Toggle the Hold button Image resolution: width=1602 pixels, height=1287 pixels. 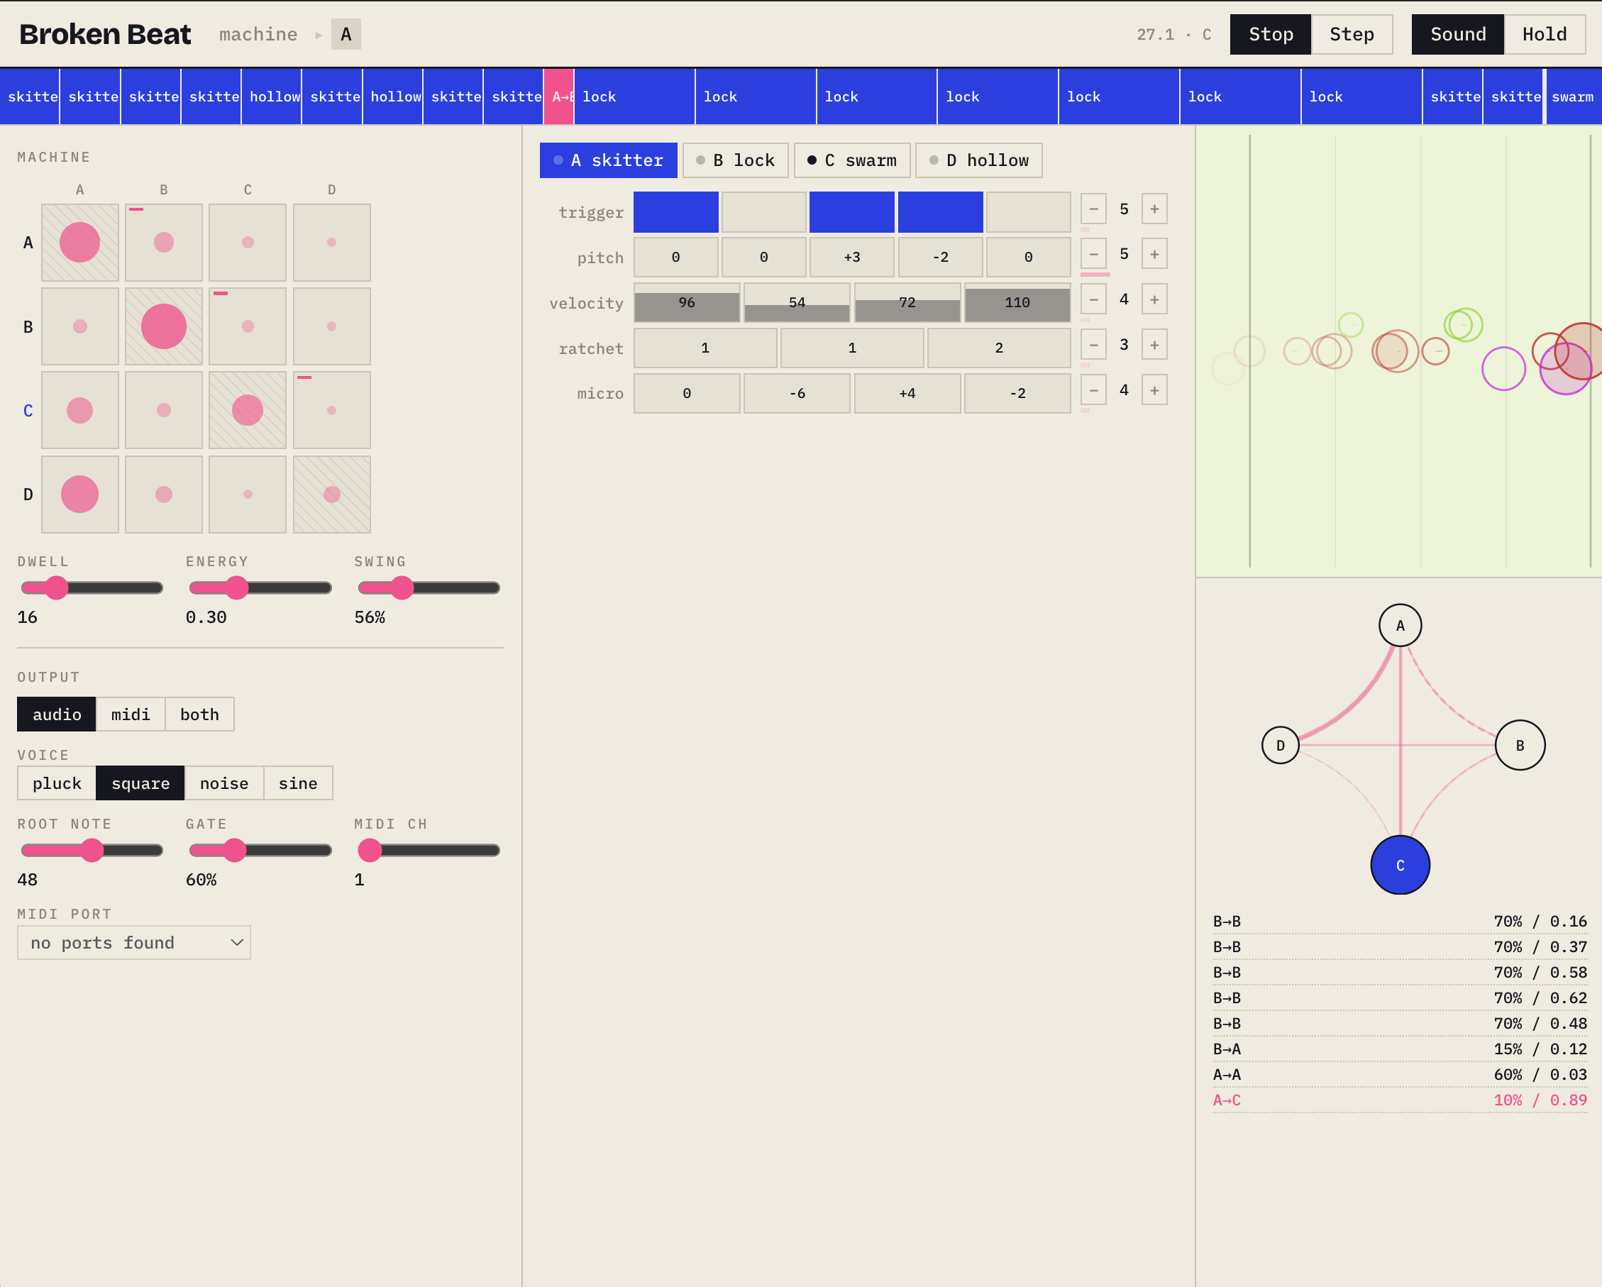pyautogui.click(x=1544, y=34)
